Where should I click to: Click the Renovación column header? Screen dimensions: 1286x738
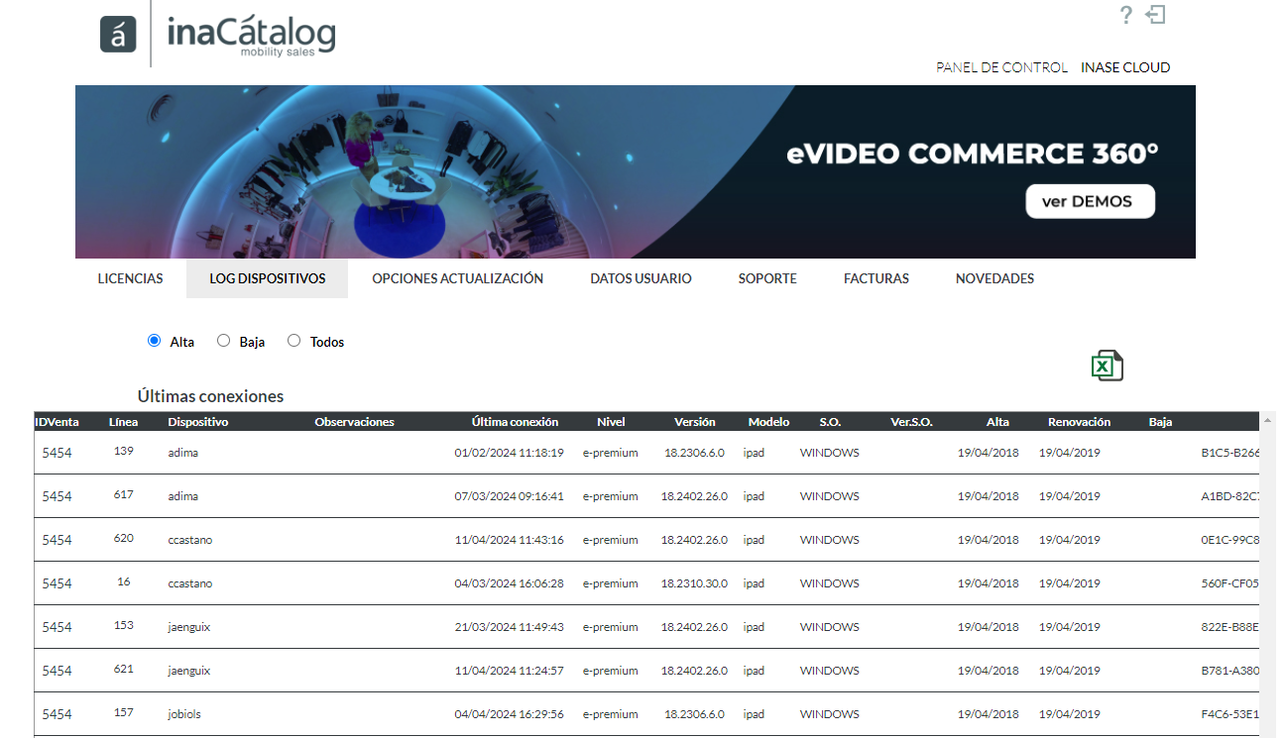tap(1079, 422)
